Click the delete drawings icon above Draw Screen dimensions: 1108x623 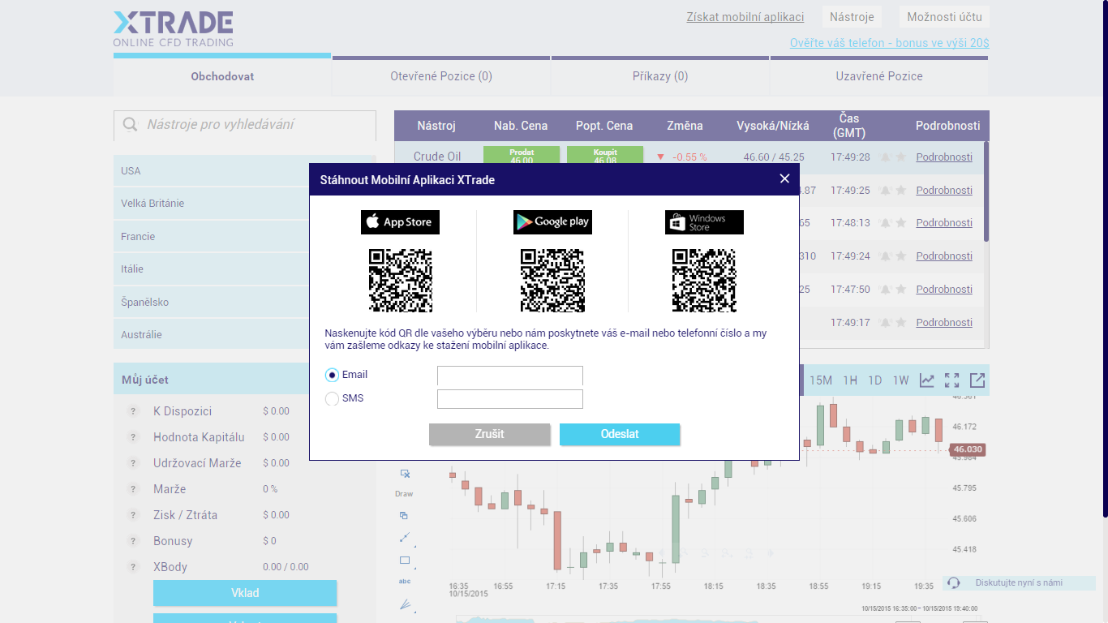point(405,474)
